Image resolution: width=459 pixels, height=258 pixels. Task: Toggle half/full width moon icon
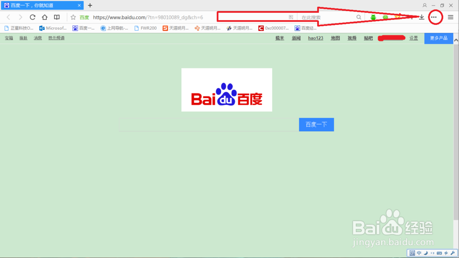click(x=425, y=253)
